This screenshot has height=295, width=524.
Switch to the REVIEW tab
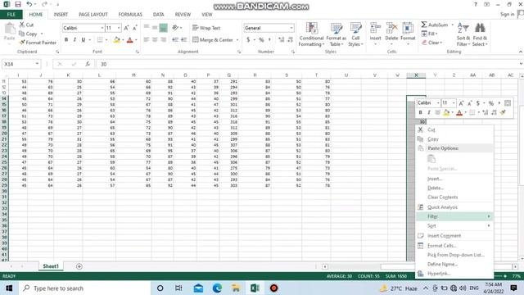tap(183, 15)
